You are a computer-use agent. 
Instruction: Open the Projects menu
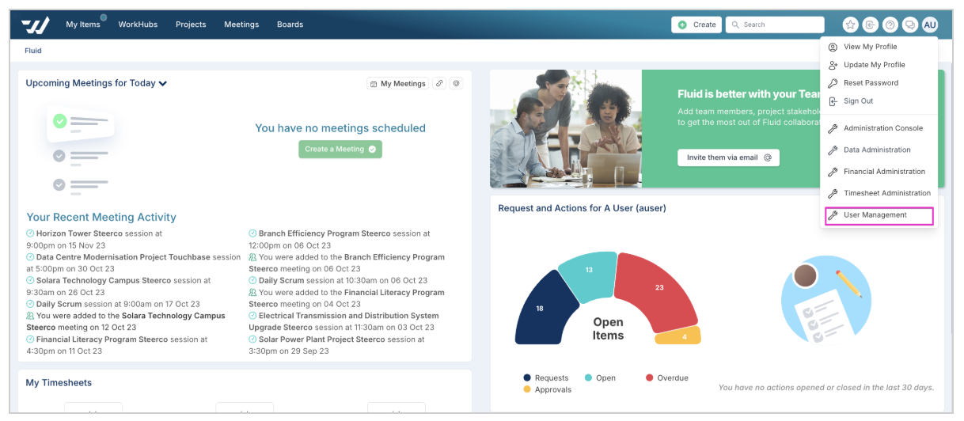coord(191,25)
